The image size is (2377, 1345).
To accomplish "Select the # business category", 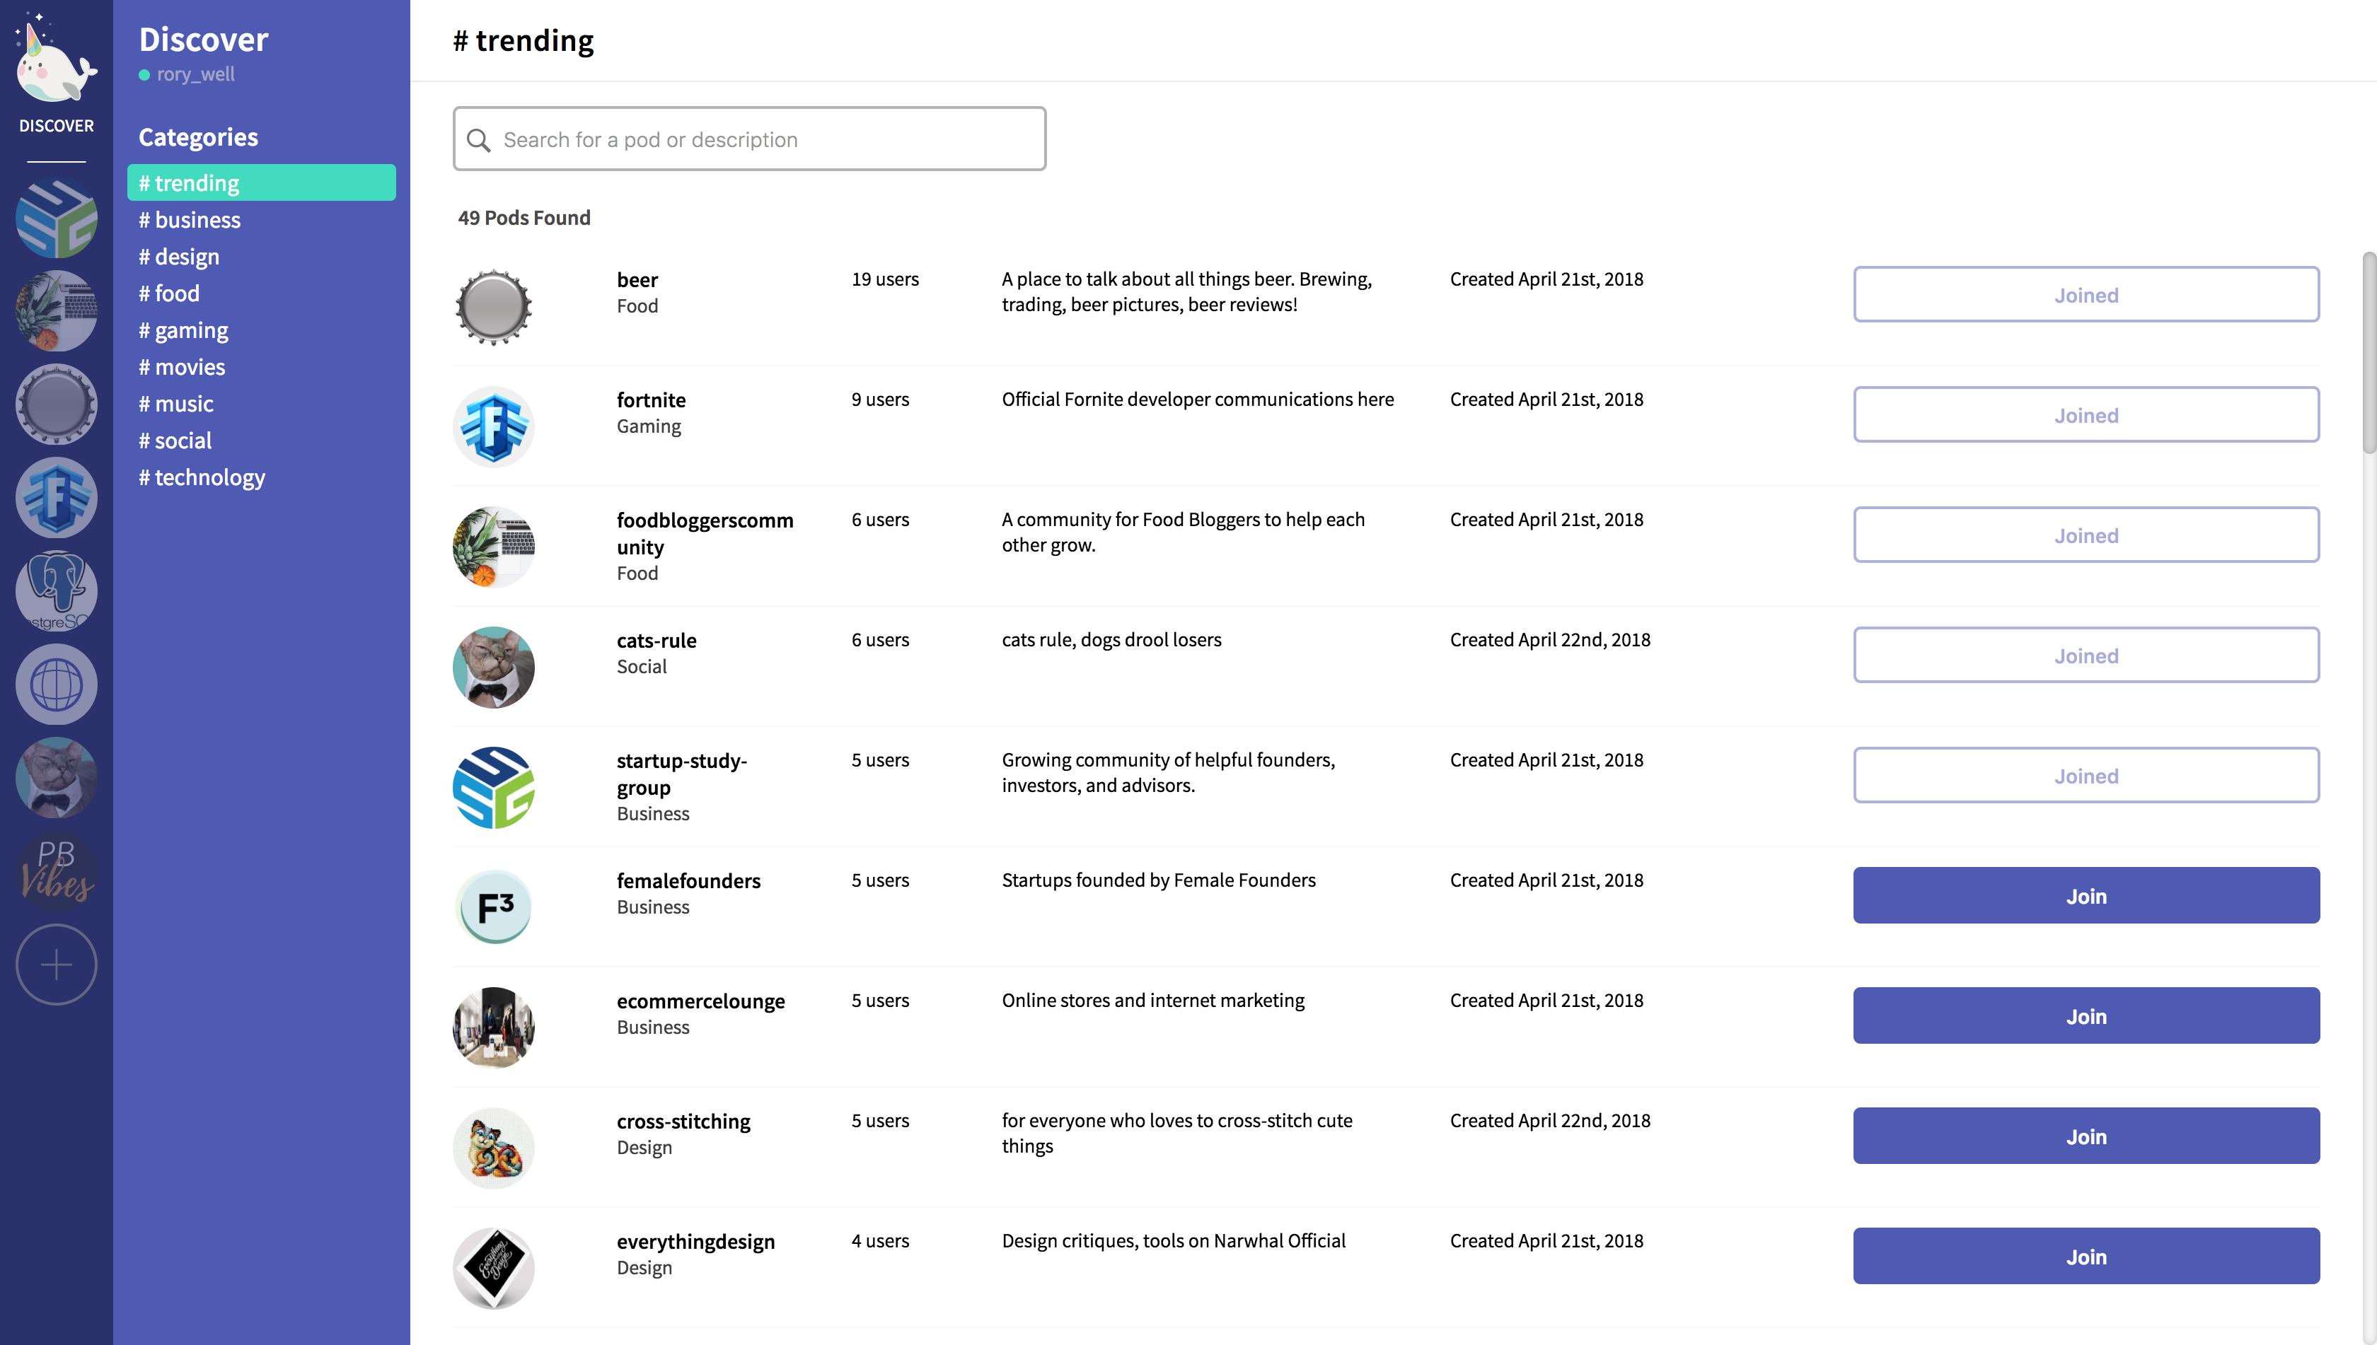I will 190,220.
